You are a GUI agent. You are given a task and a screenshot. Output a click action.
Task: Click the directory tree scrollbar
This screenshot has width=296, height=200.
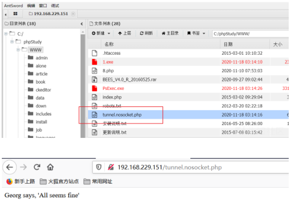[83, 85]
